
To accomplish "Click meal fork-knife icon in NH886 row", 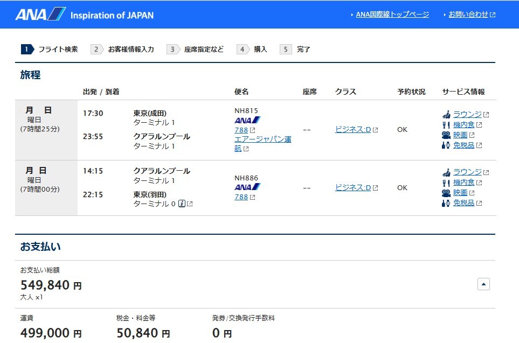I will tap(446, 183).
